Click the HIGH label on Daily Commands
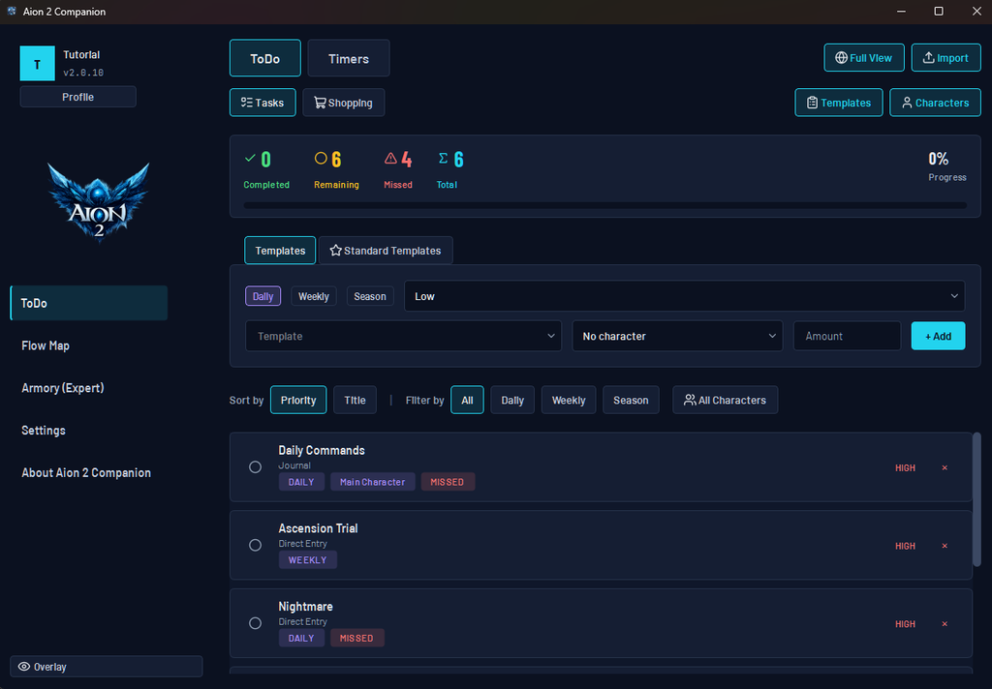 point(906,467)
